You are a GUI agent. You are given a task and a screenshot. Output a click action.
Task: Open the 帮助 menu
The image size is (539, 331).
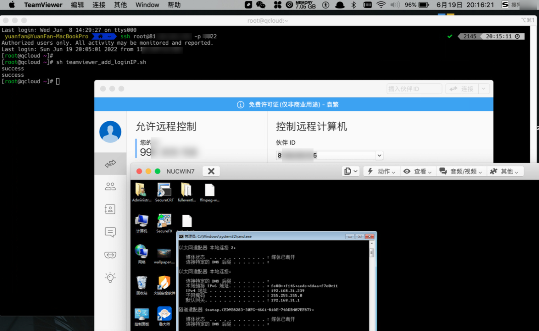174,5
